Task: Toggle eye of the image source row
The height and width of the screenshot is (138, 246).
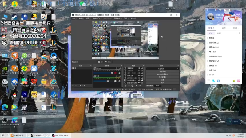Action: [139, 80]
